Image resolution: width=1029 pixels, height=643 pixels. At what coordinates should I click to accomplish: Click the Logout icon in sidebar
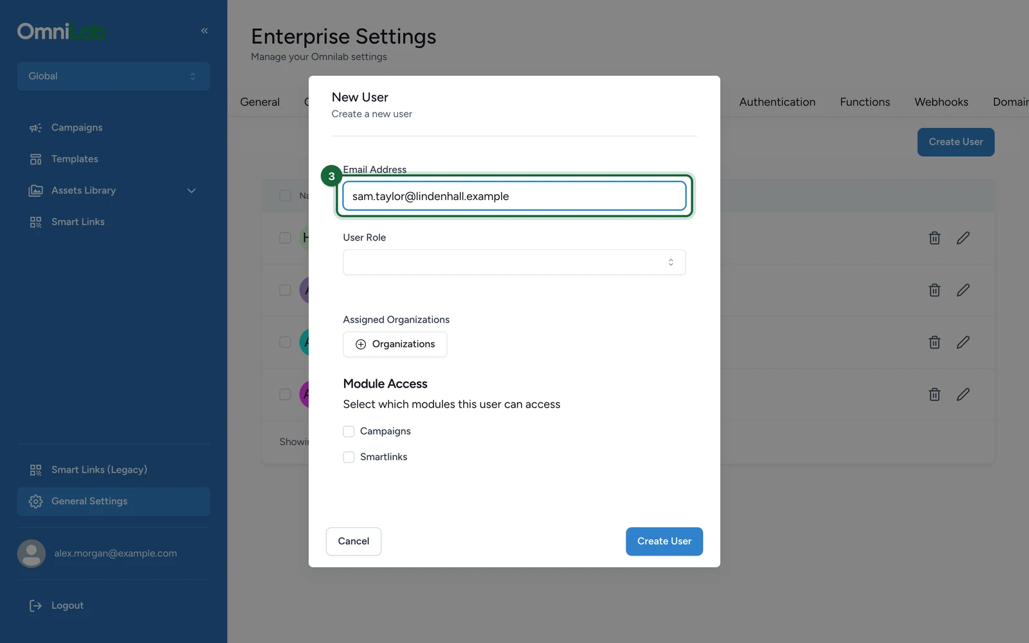coord(35,606)
